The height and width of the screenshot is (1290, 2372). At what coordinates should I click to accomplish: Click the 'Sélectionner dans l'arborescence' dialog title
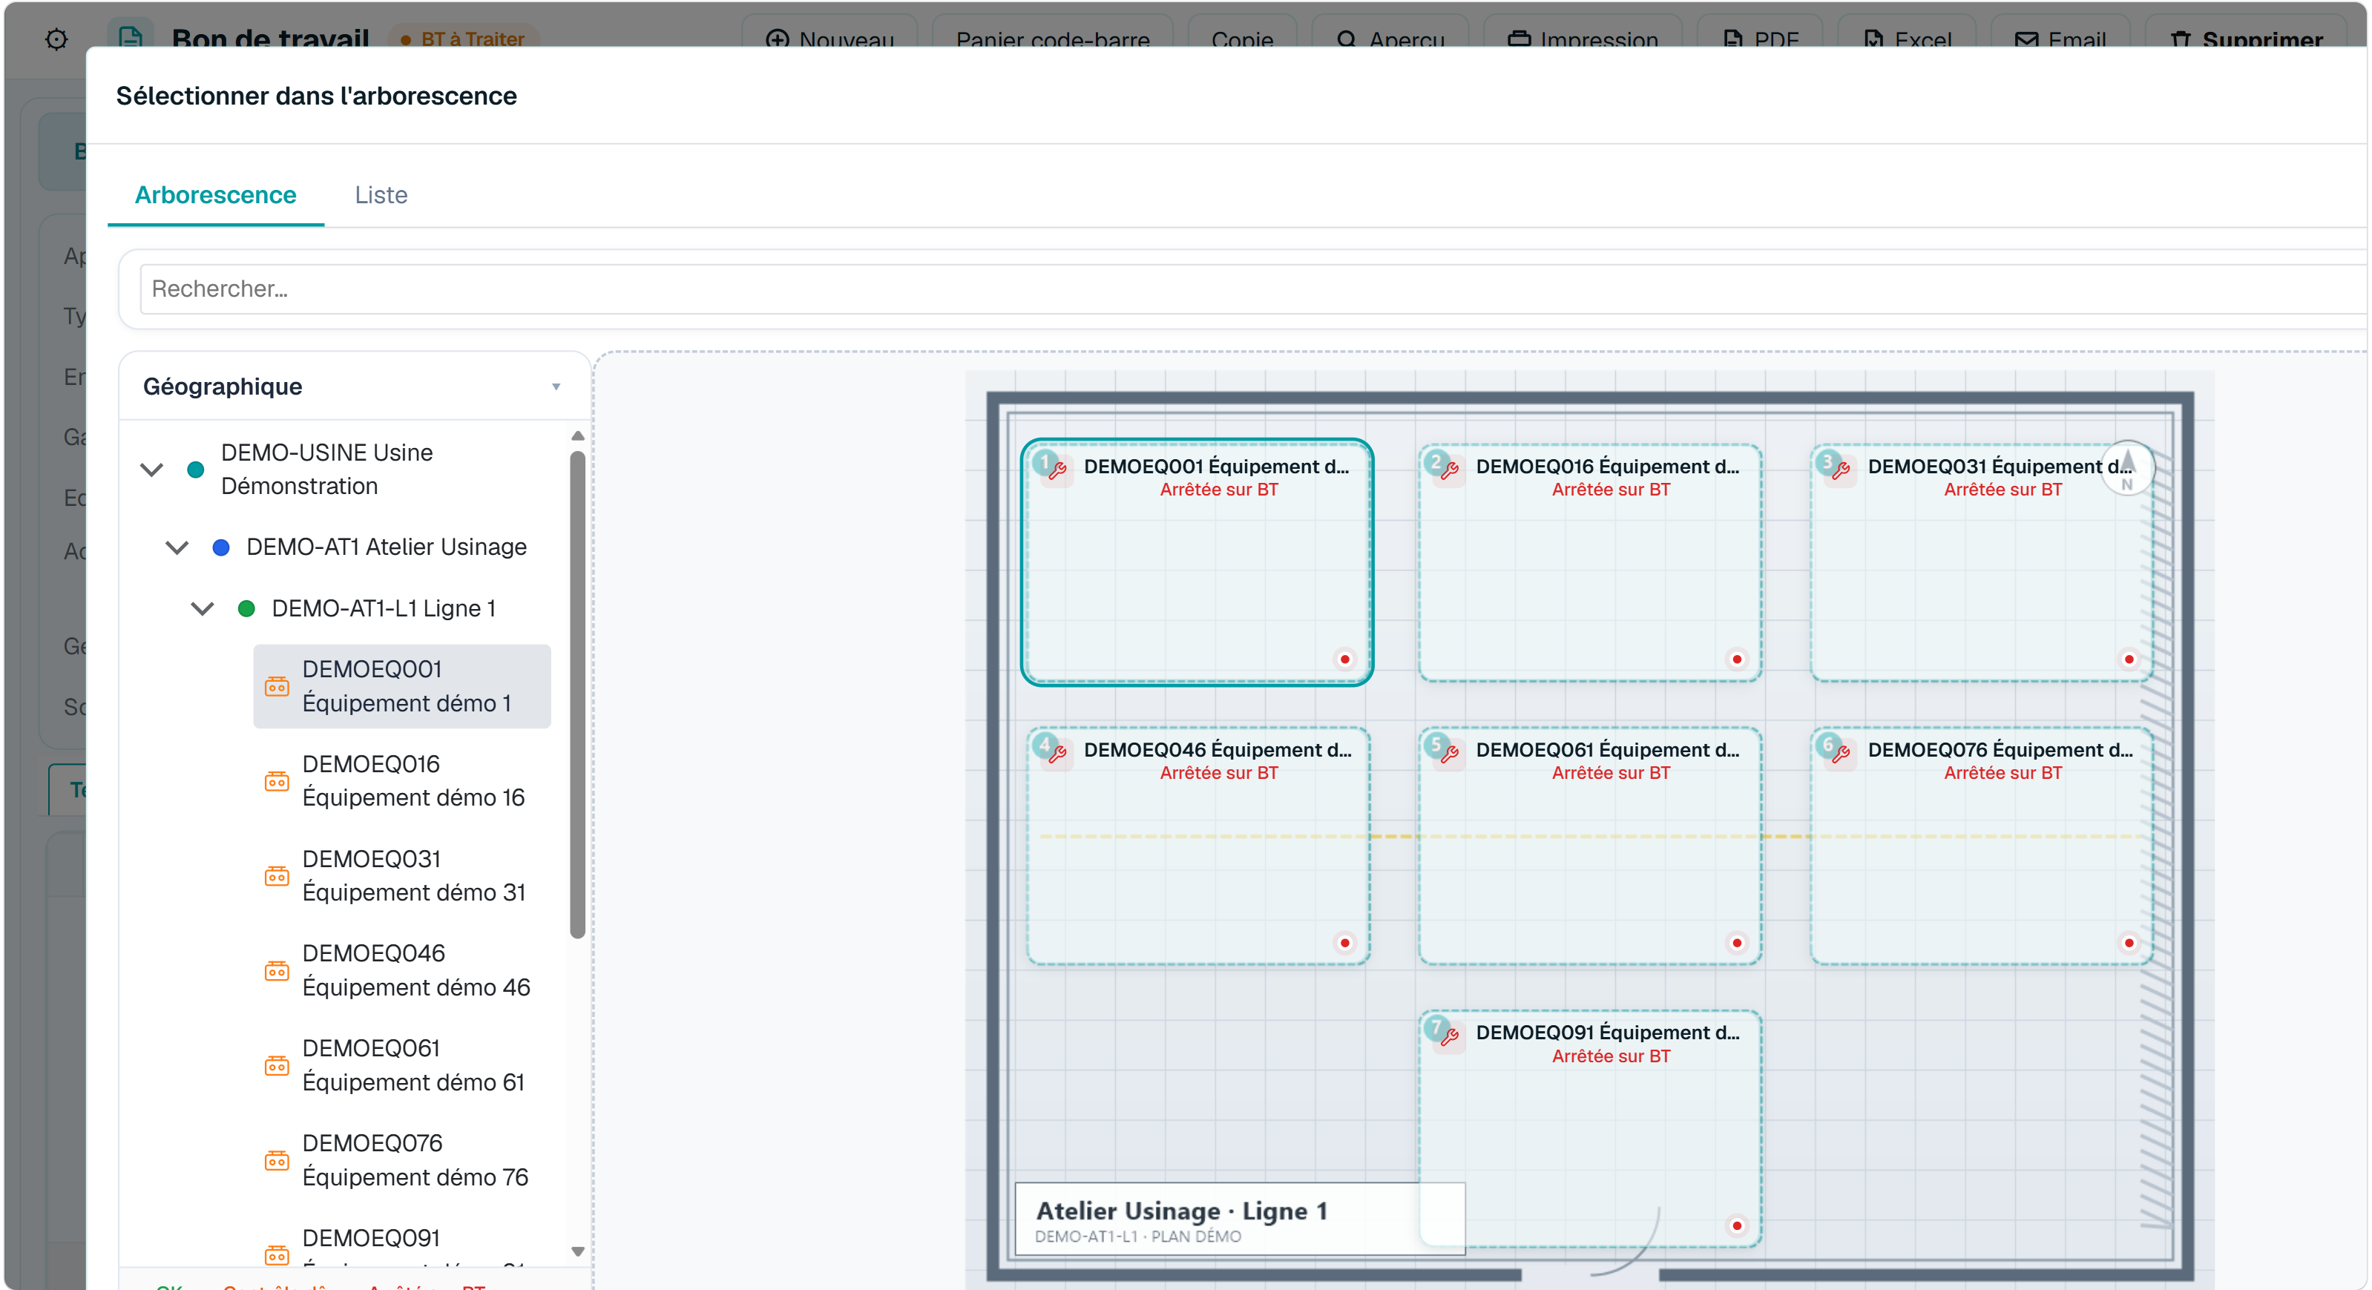tap(317, 96)
